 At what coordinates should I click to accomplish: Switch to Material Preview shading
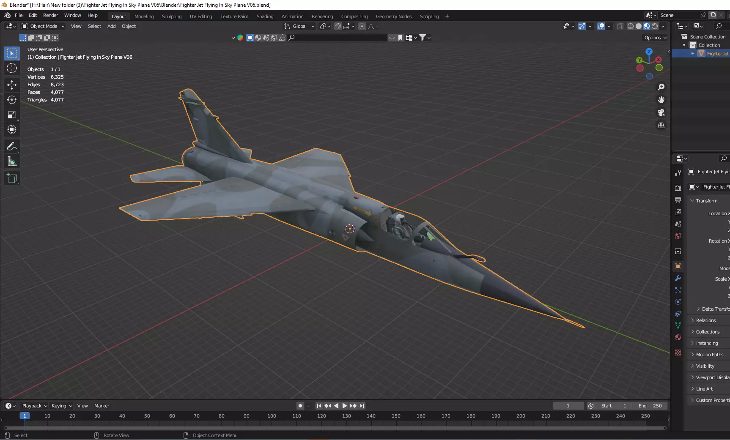(647, 26)
